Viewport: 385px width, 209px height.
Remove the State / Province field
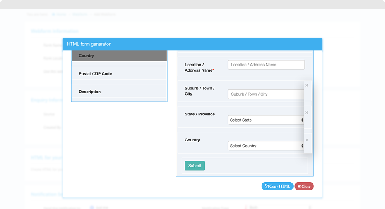307,113
